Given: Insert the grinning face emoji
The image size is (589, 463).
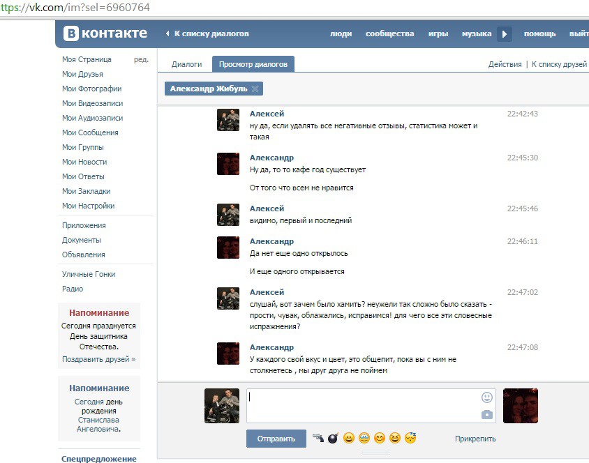Looking at the screenshot, I should [349, 439].
